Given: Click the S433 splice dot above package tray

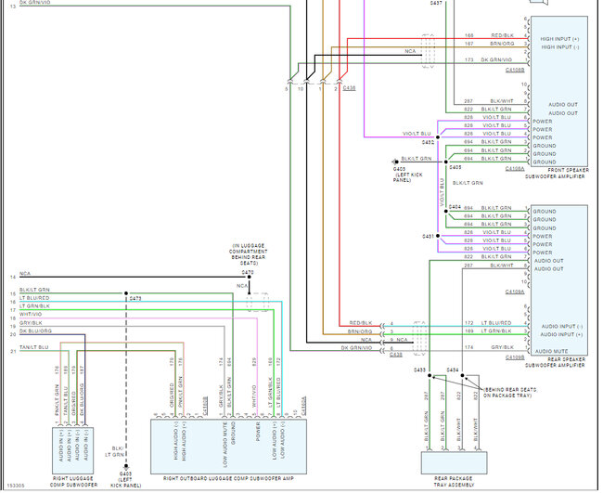Looking at the screenshot, I should pyautogui.click(x=430, y=375).
